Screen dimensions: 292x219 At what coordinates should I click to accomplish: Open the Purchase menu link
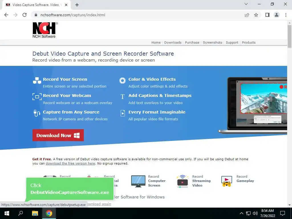192,42
